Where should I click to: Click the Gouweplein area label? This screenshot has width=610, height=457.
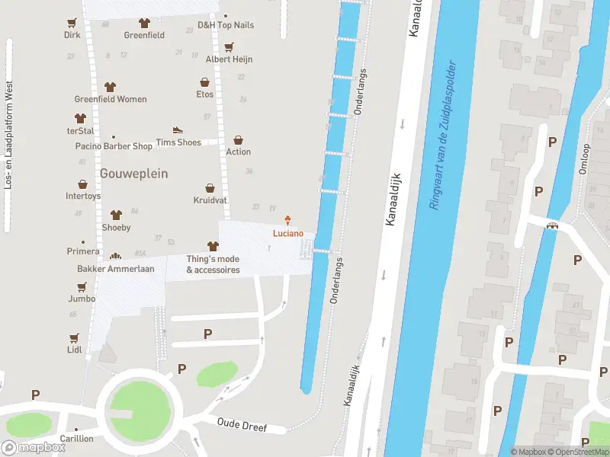[x=134, y=174]
